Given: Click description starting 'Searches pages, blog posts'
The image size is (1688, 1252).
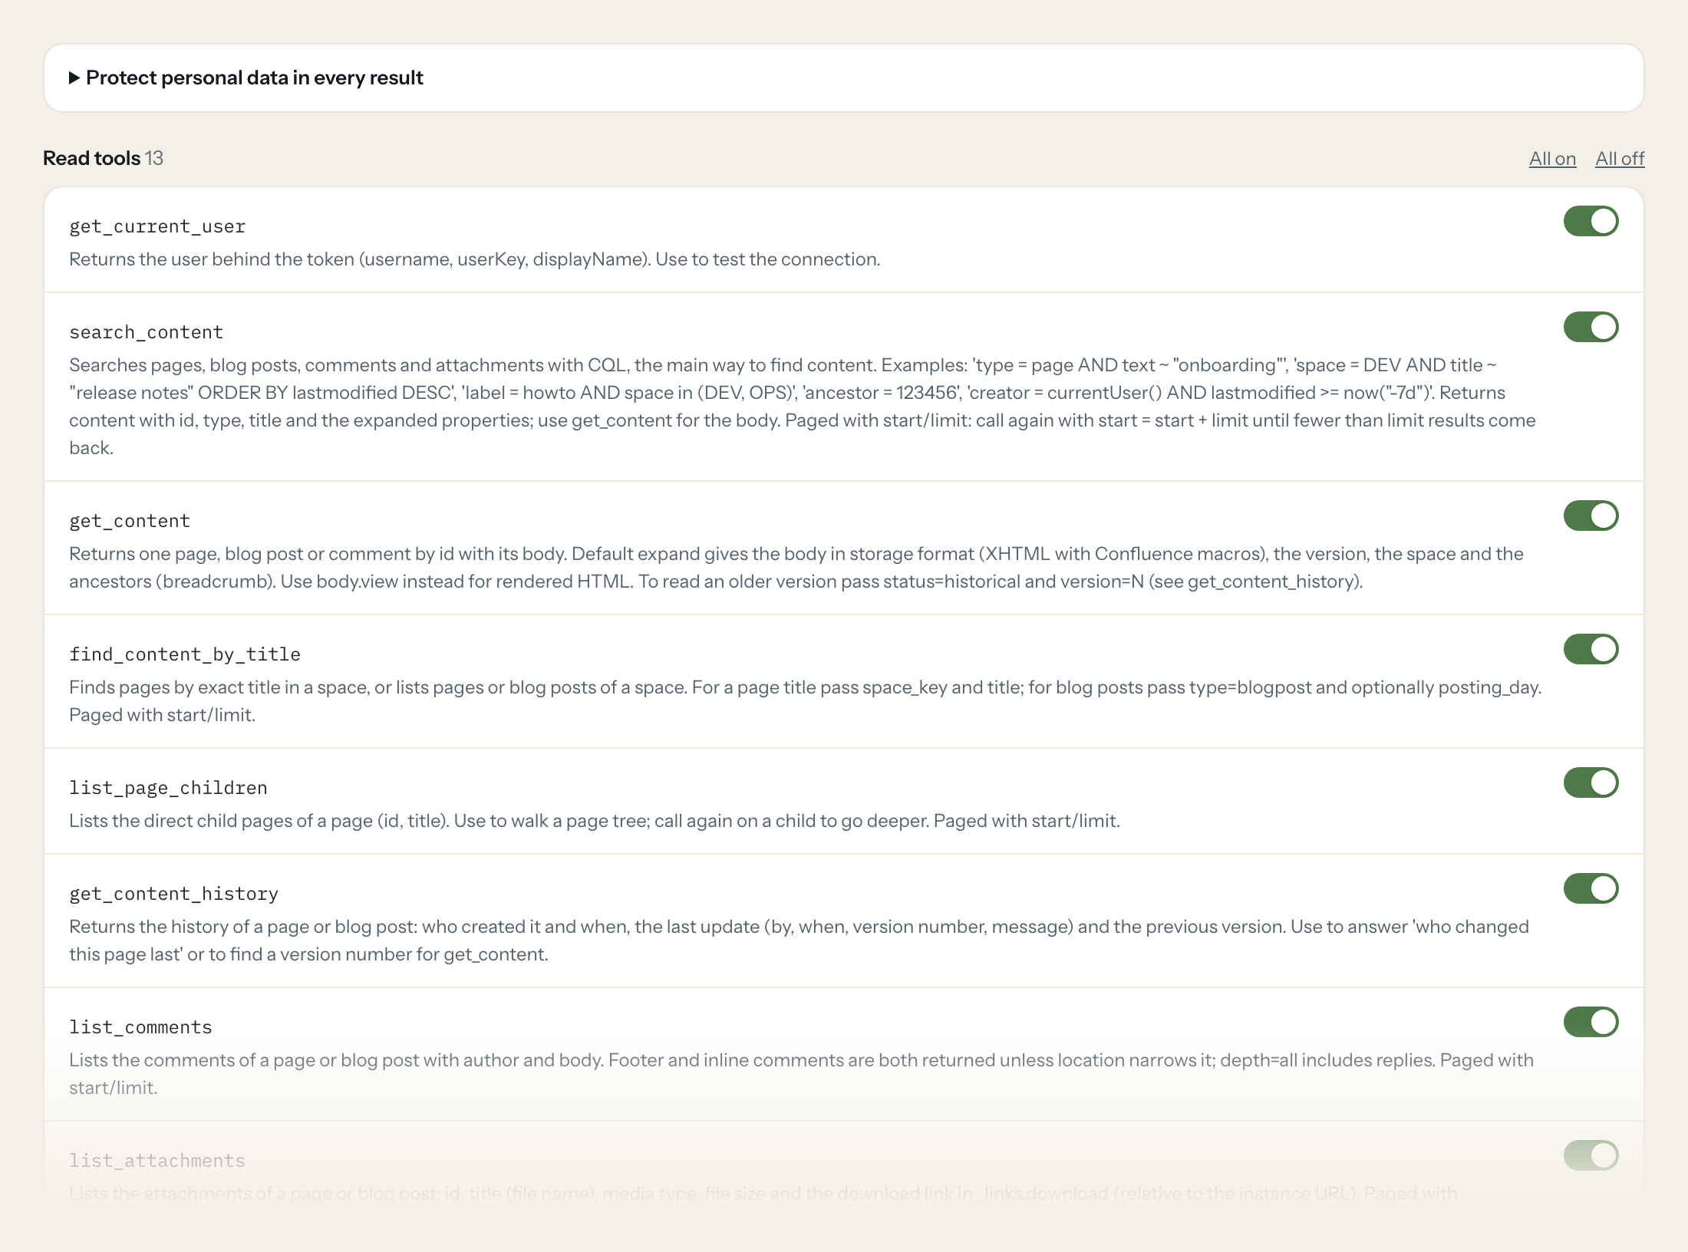Looking at the screenshot, I should (x=803, y=407).
